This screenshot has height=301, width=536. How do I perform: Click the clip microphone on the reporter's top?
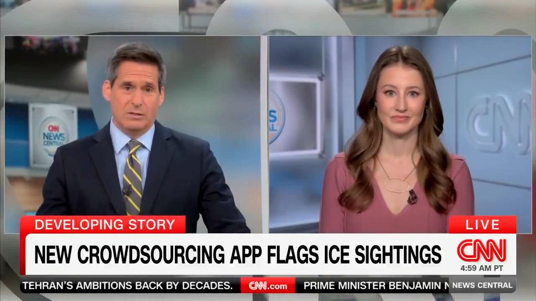(412, 196)
